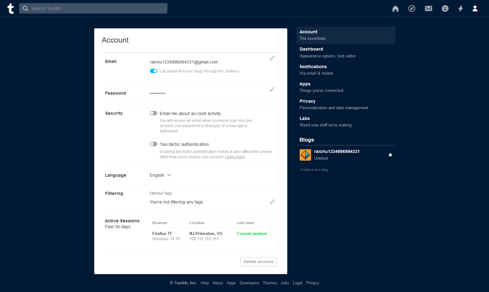The width and height of the screenshot is (489, 292).
Task: Open the Explore compass icon
Action: (x=412, y=9)
